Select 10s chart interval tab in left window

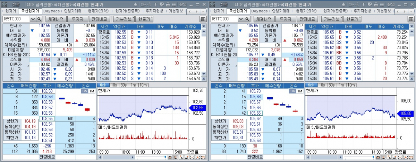click(x=114, y=85)
